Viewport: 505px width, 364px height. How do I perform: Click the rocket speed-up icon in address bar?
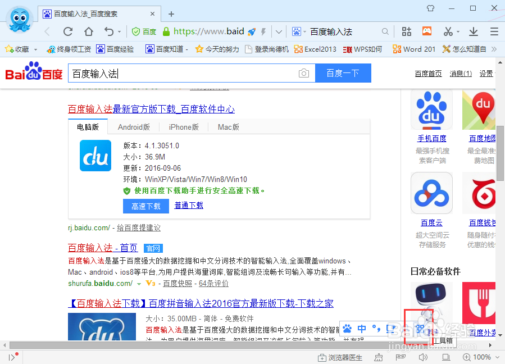click(252, 31)
